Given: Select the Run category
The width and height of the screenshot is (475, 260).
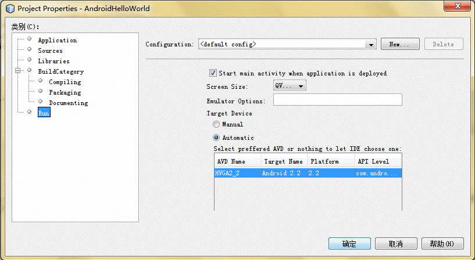Looking at the screenshot, I should click(x=44, y=113).
